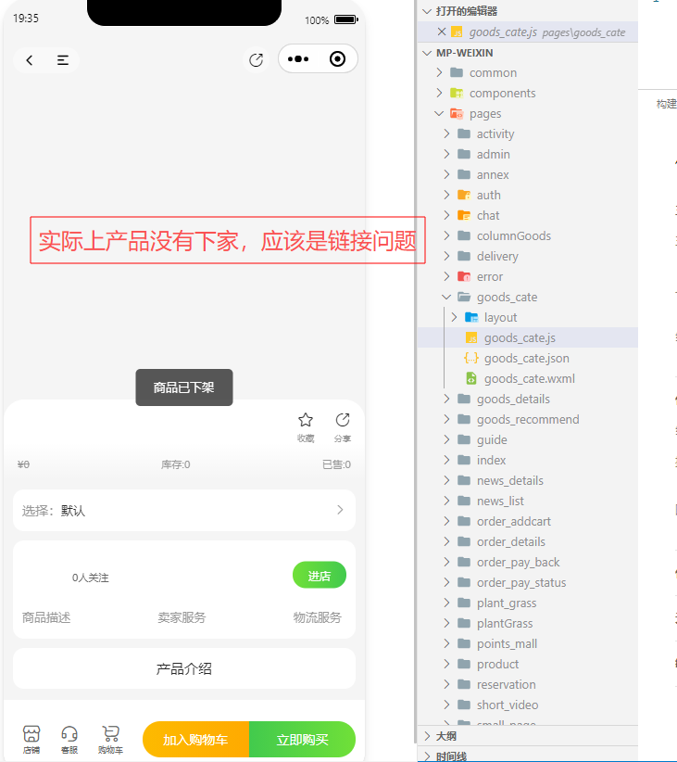The image size is (677, 762).
Task: Open the three-dots capsule menu
Action: [x=298, y=58]
